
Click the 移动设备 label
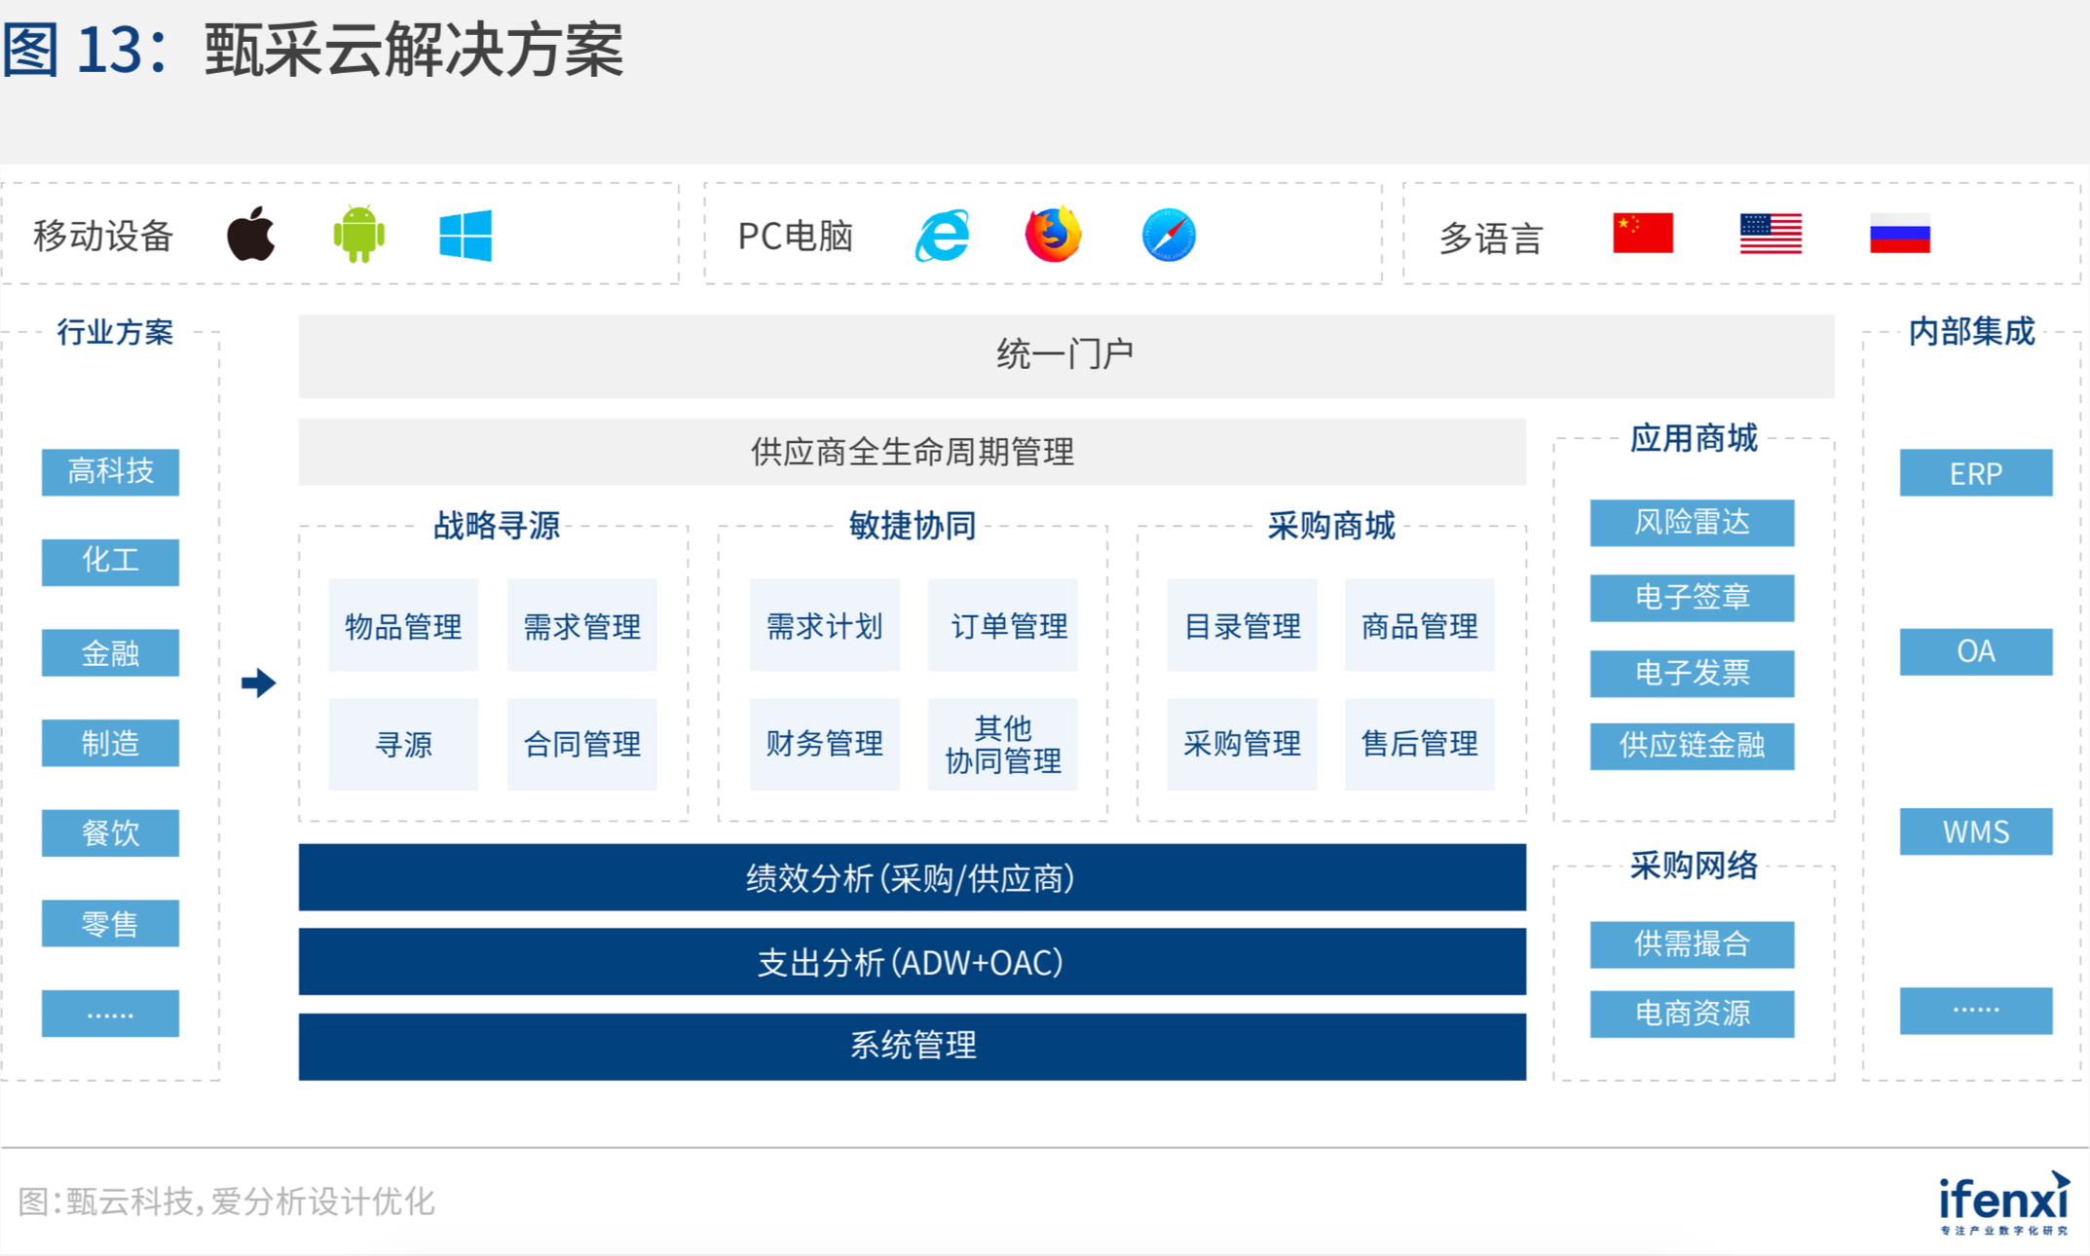pos(103,236)
